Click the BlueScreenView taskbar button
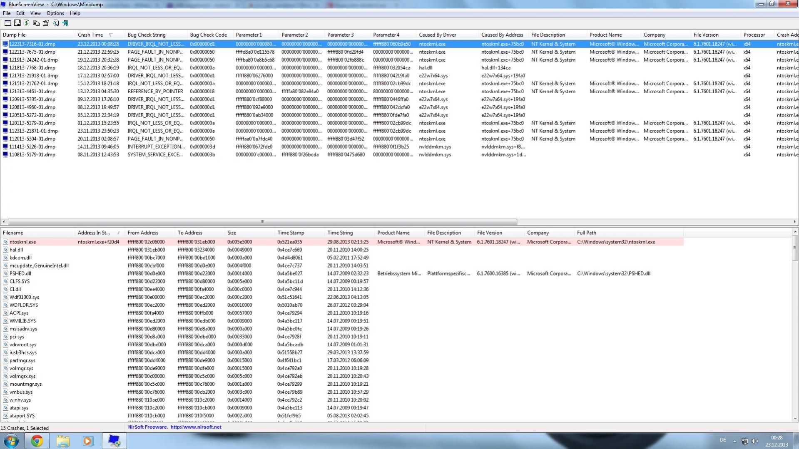This screenshot has height=449, width=799. pos(114,441)
